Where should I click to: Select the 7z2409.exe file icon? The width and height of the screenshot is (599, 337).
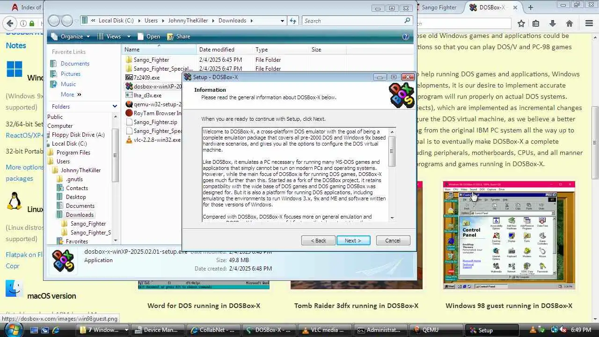[129, 78]
